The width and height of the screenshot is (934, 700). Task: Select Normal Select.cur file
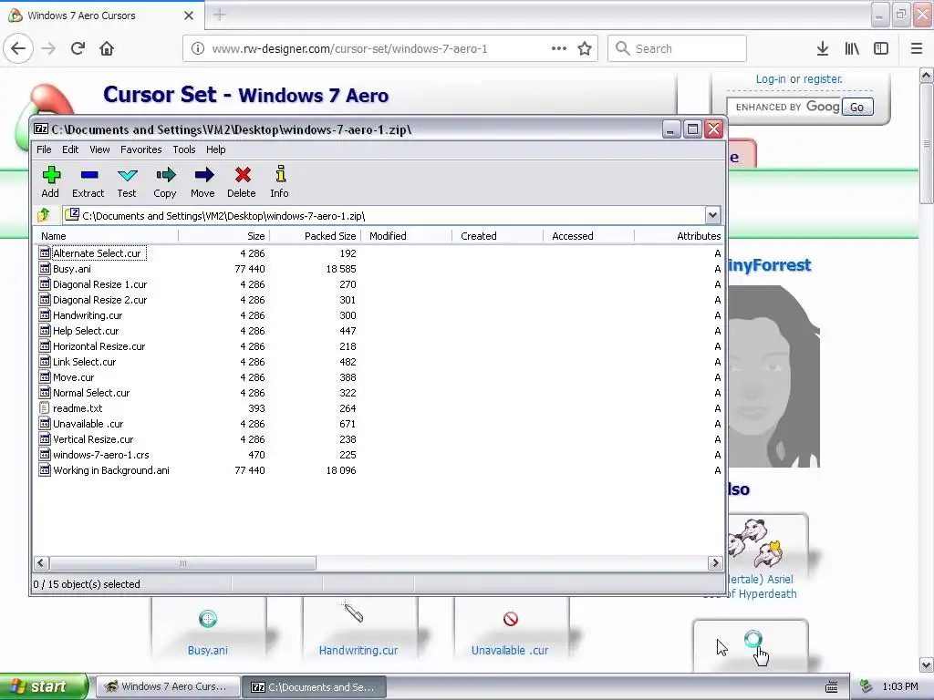click(x=91, y=392)
